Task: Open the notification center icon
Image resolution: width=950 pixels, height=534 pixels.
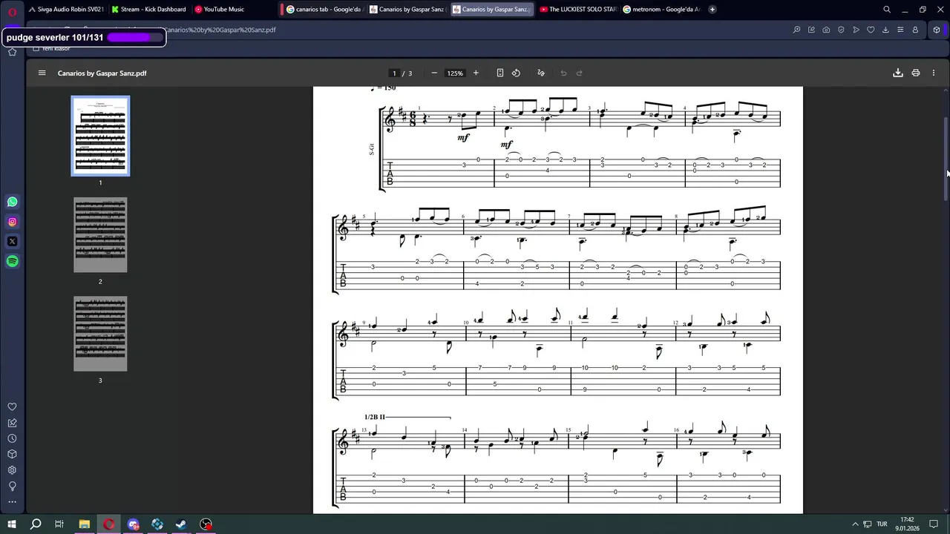Action: [x=934, y=524]
